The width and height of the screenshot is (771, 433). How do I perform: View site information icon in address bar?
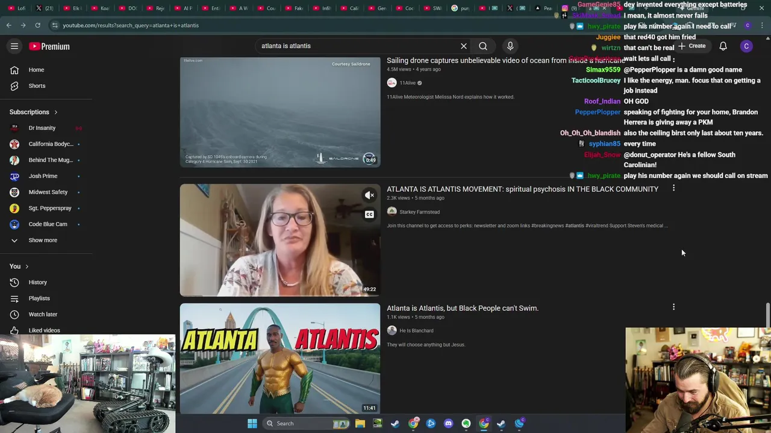coord(55,25)
